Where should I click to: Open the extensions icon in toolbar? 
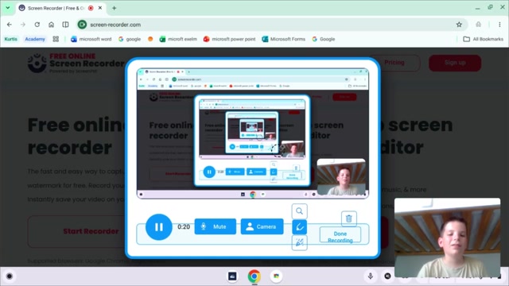click(x=478, y=25)
